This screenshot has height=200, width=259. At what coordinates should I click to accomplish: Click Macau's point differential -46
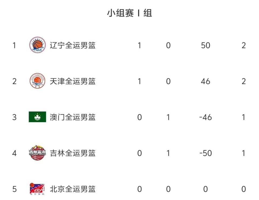coord(206,117)
